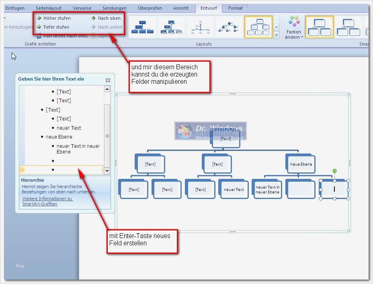This screenshot has width=373, height=284.
Task: Click the text pane scroll up arrow
Action: pos(107,89)
